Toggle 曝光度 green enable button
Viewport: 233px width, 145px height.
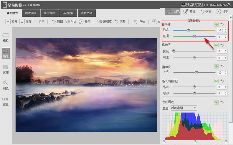(x=216, y=45)
